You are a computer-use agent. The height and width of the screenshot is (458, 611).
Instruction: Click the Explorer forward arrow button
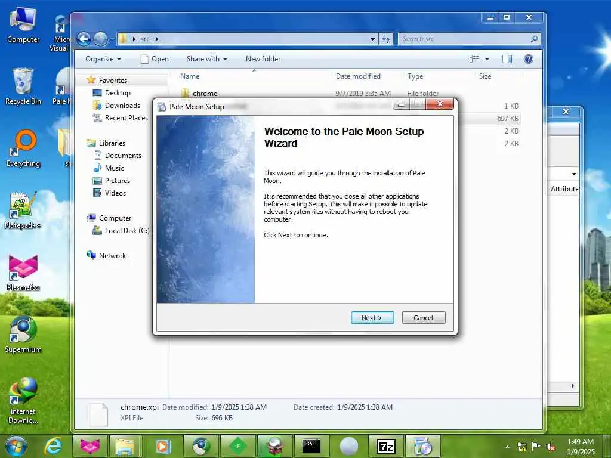(x=100, y=39)
